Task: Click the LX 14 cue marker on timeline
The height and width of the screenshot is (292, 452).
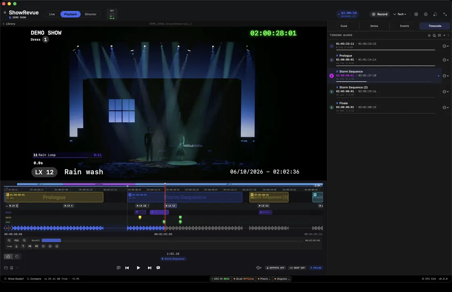Action: 264,206
